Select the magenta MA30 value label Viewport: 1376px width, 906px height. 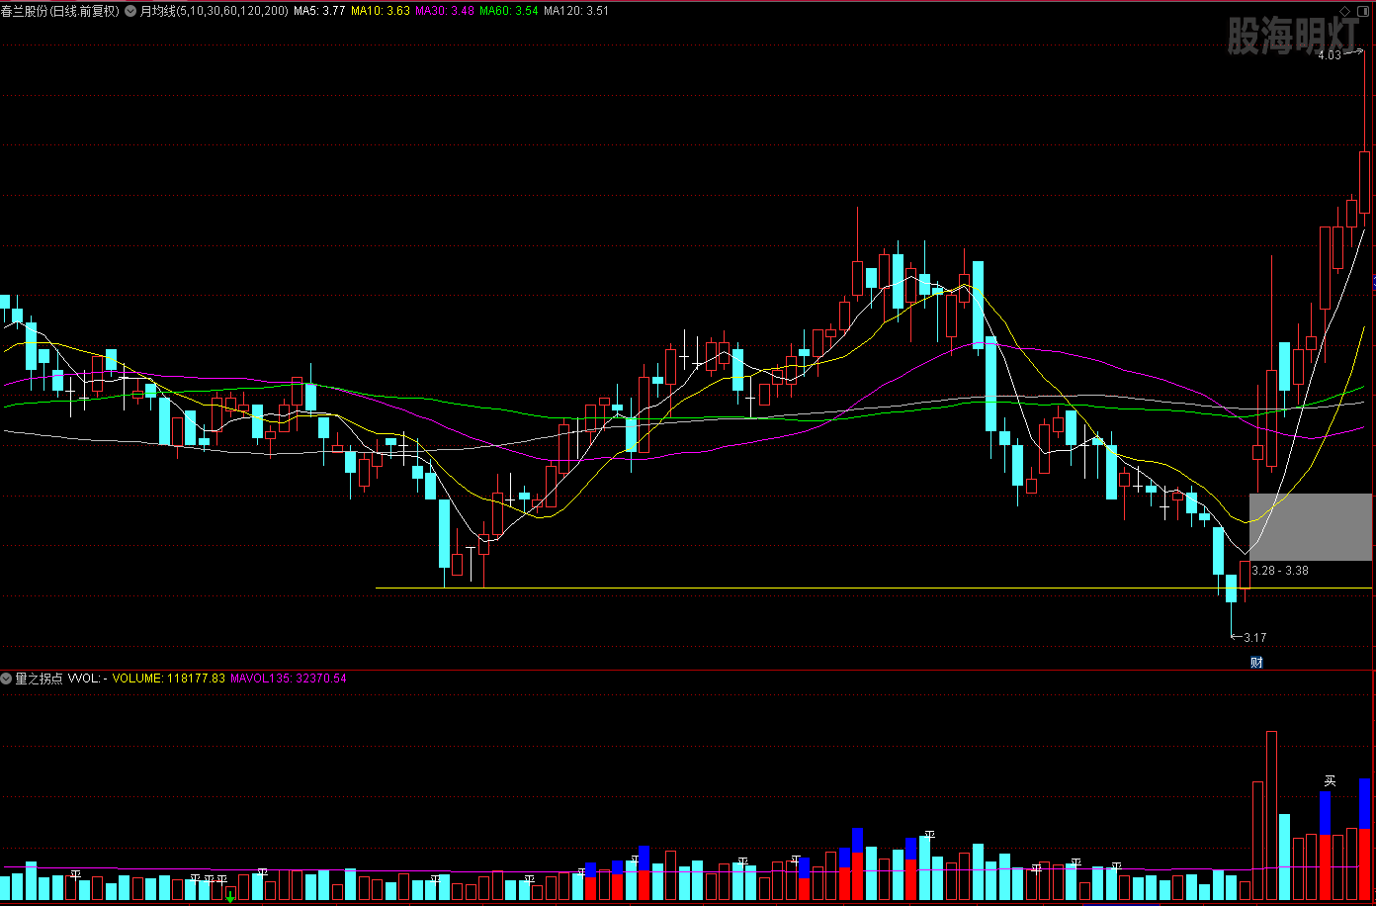(x=444, y=11)
